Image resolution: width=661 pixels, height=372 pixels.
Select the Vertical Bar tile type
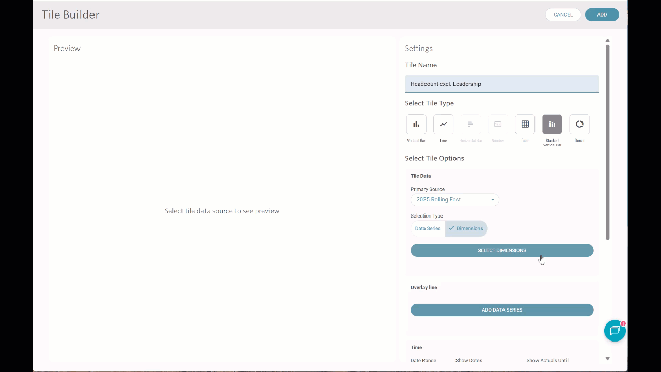click(x=416, y=125)
